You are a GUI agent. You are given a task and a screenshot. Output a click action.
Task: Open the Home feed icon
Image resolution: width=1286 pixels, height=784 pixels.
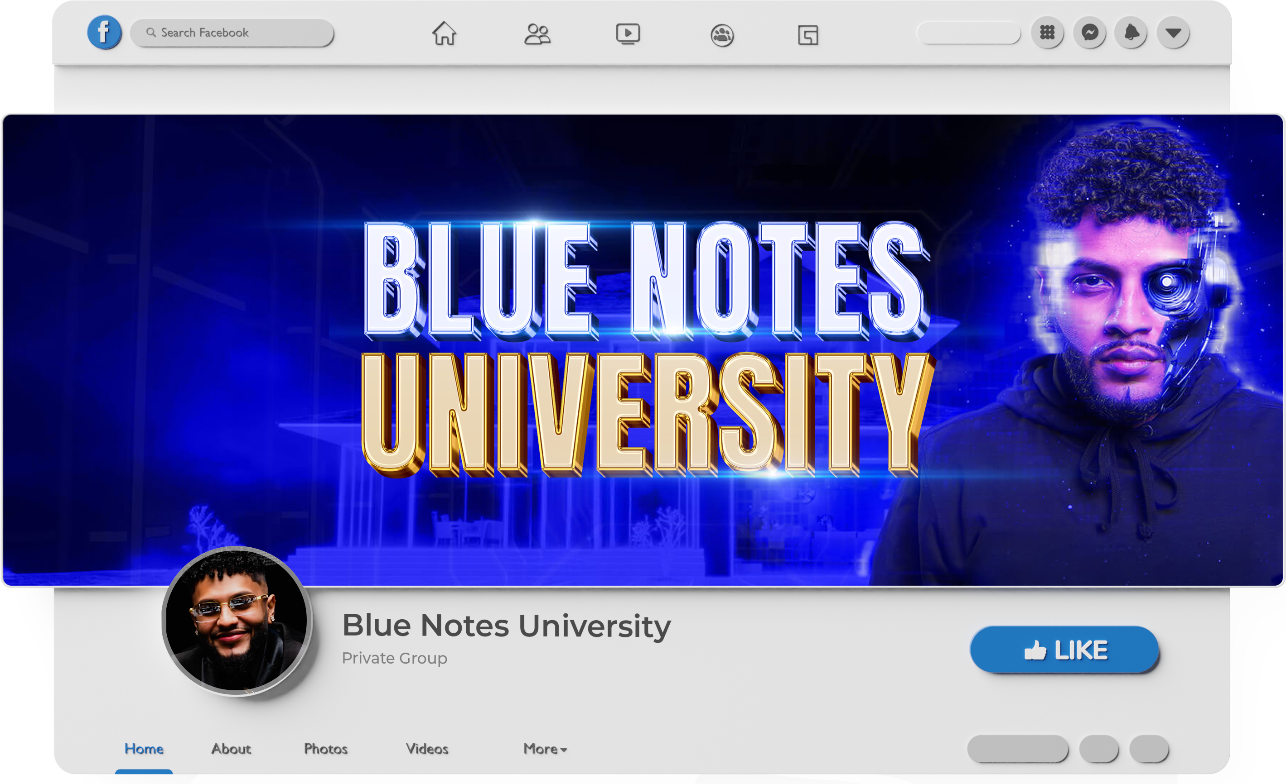(444, 33)
